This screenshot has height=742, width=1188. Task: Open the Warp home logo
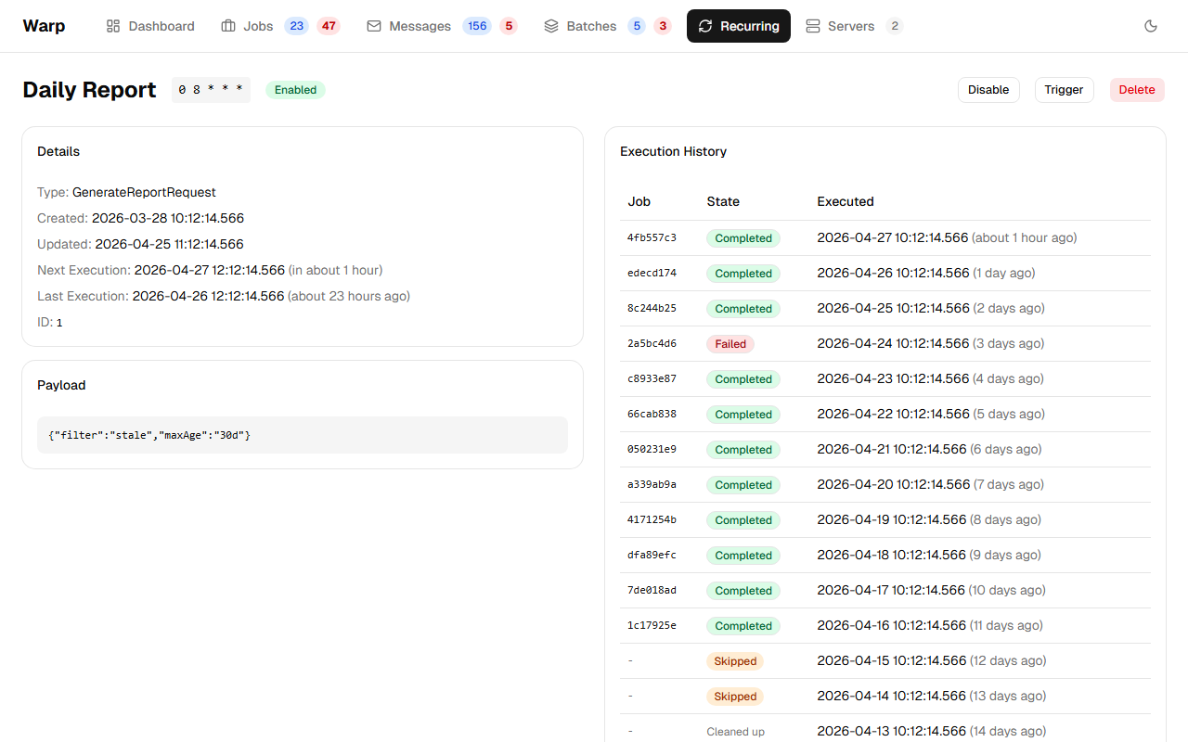pyautogui.click(x=44, y=26)
